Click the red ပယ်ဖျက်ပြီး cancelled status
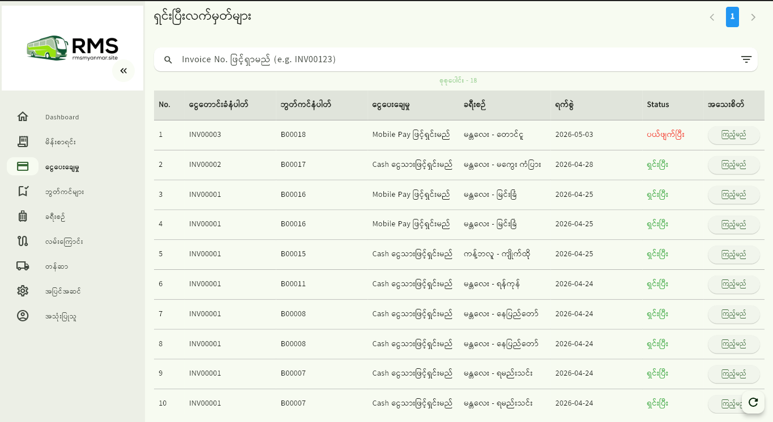 pos(666,135)
